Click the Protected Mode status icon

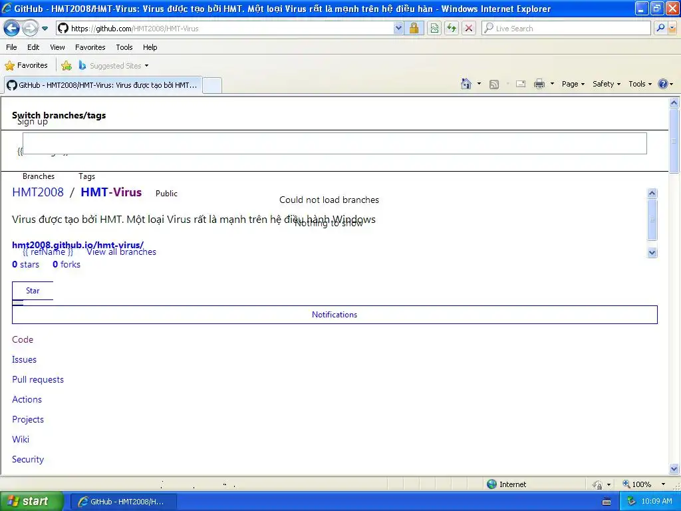point(597,484)
